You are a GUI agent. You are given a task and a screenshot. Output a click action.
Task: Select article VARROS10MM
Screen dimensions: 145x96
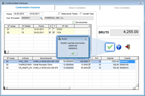pos(25,65)
